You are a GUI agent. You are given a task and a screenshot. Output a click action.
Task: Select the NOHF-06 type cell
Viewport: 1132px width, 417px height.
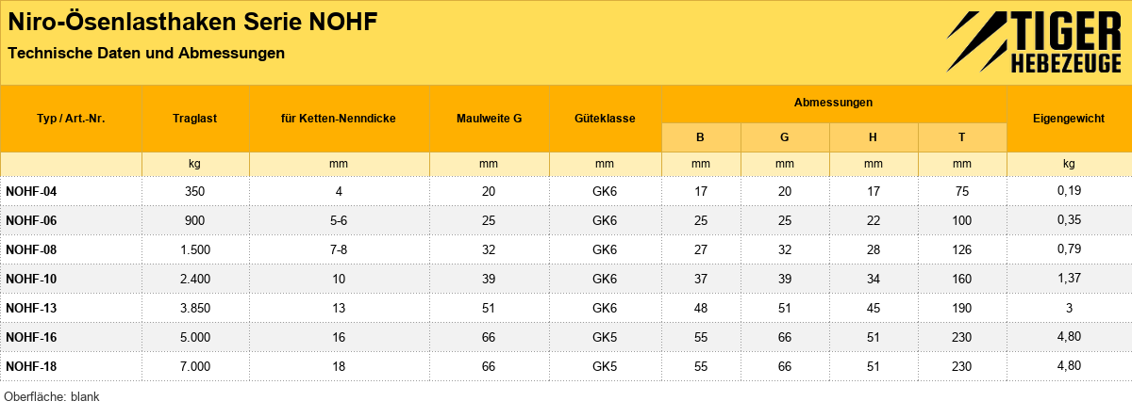pos(31,220)
